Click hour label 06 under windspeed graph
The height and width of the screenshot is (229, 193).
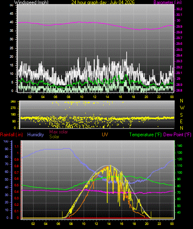55,97
